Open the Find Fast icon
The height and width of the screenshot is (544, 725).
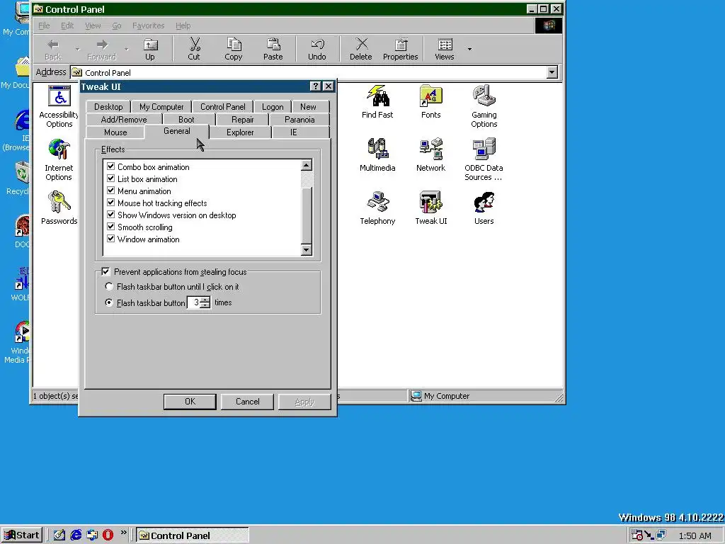point(377,102)
